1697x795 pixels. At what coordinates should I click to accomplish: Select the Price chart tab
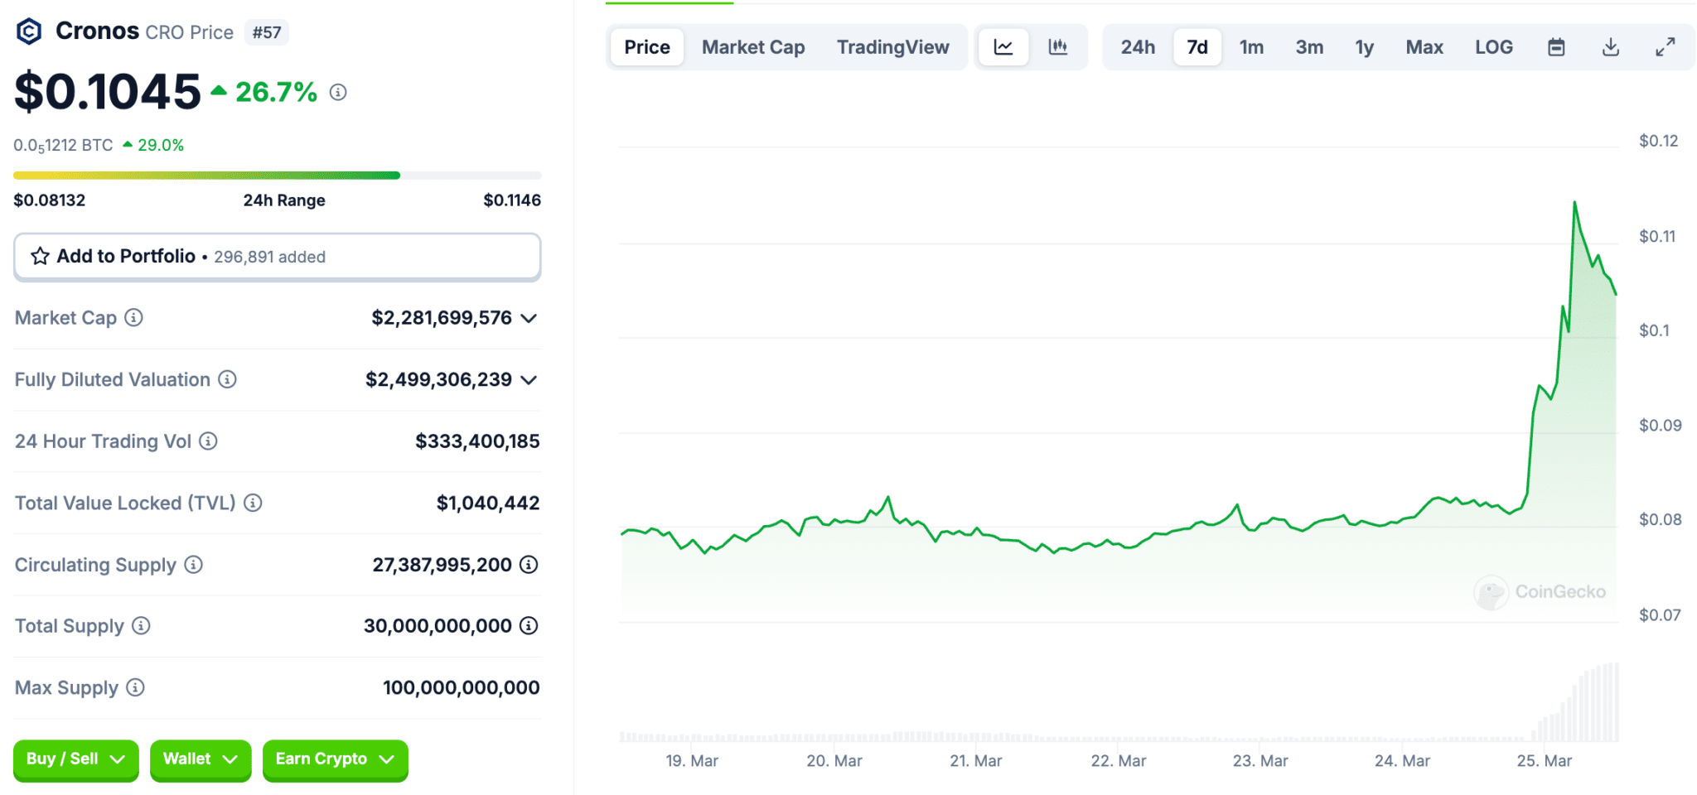(647, 47)
